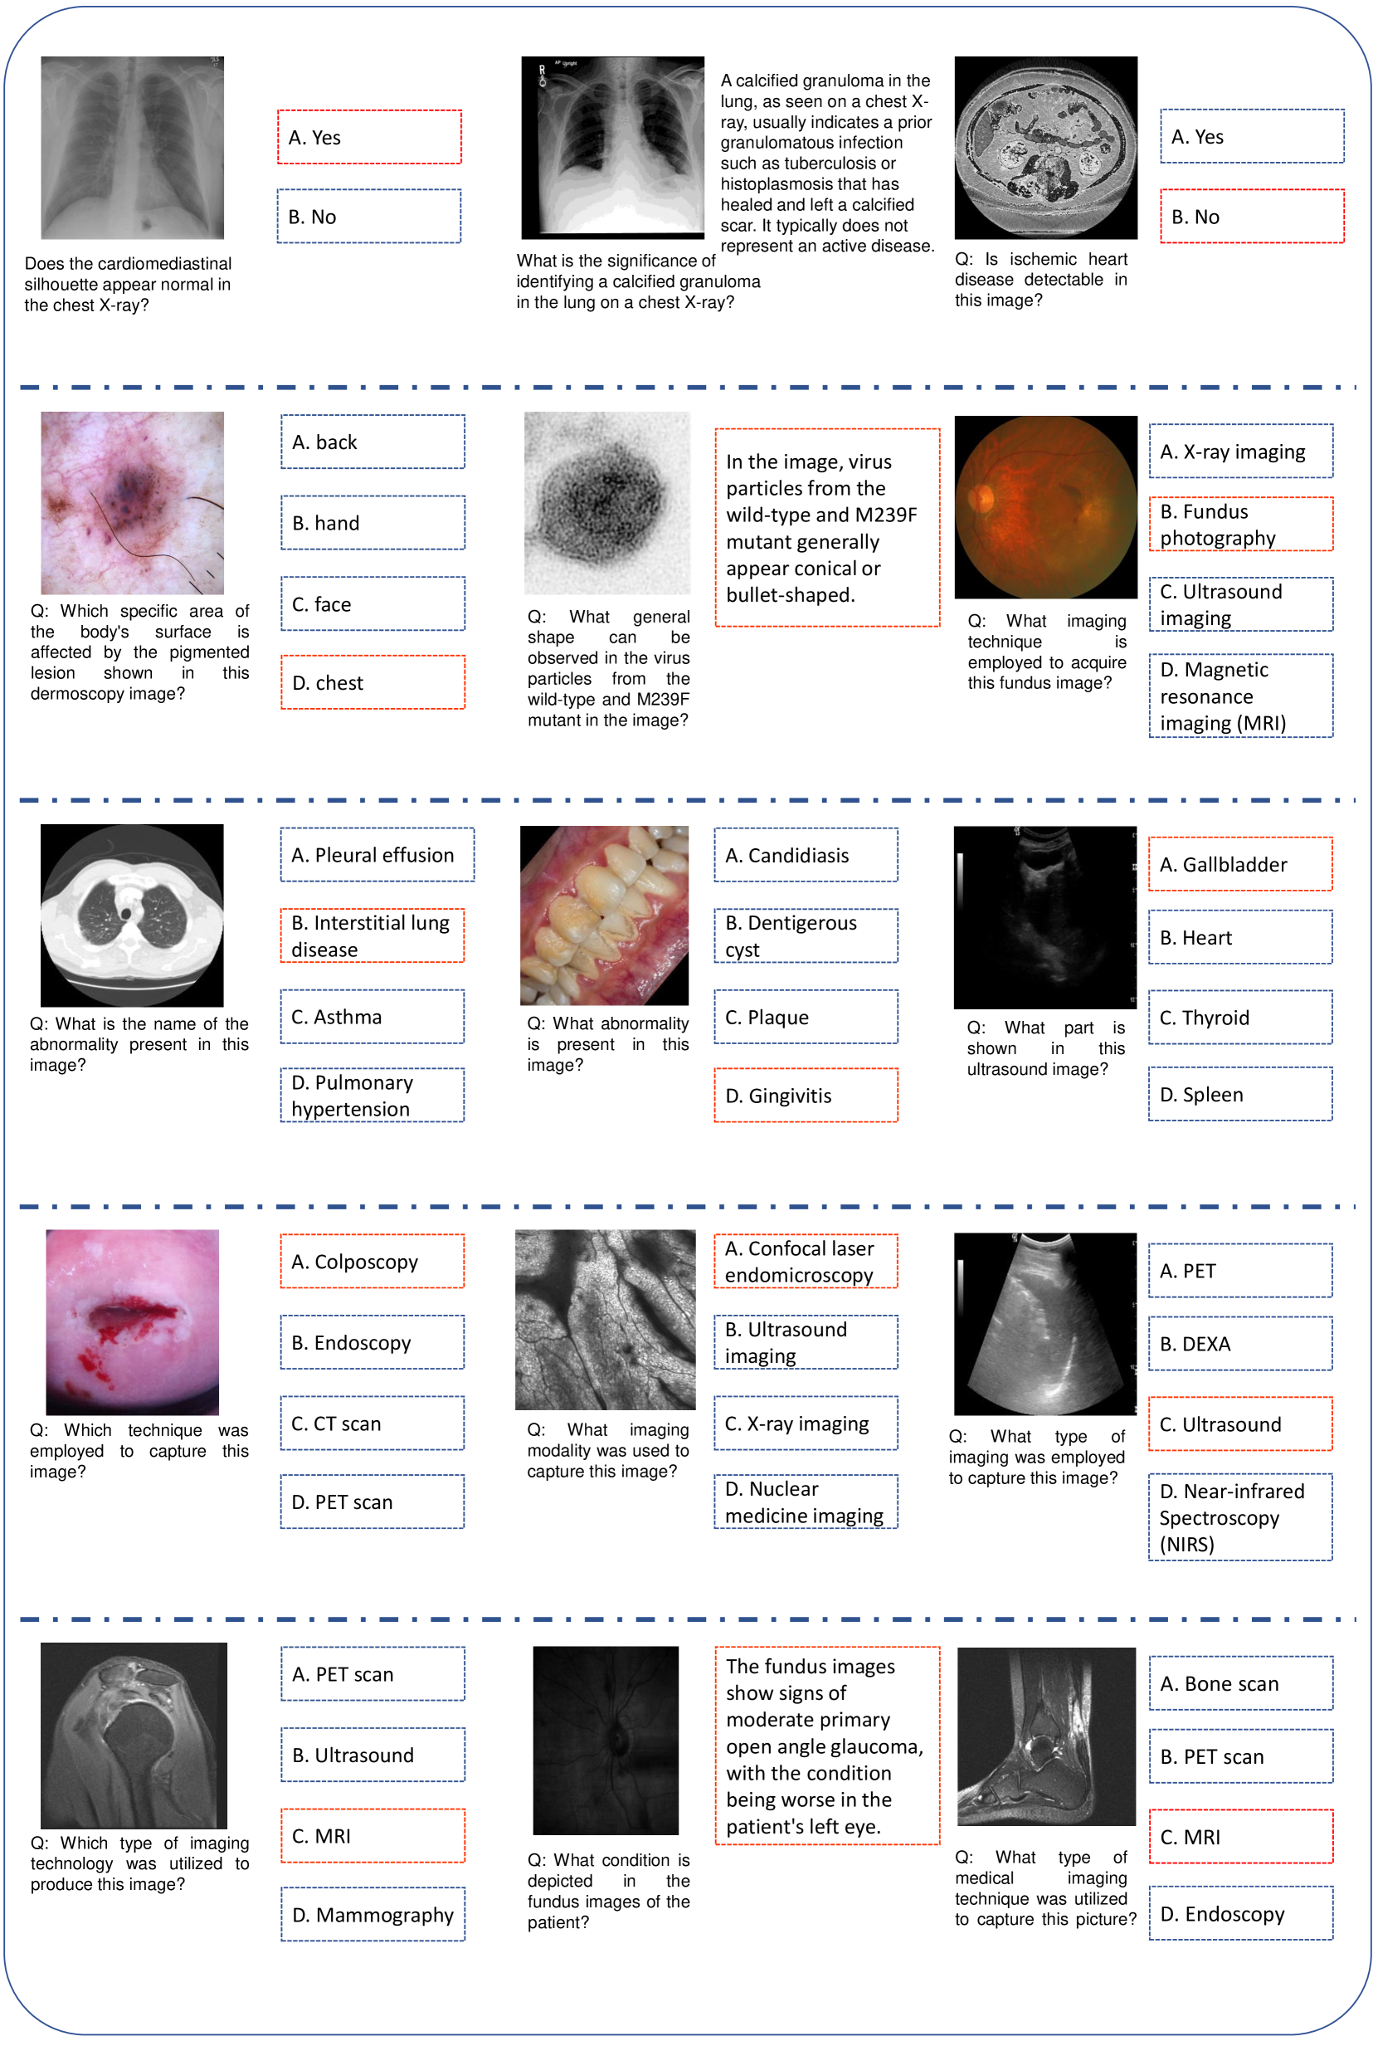Choose answer 'B. hand'
The width and height of the screenshot is (1378, 2046).
coord(372,522)
